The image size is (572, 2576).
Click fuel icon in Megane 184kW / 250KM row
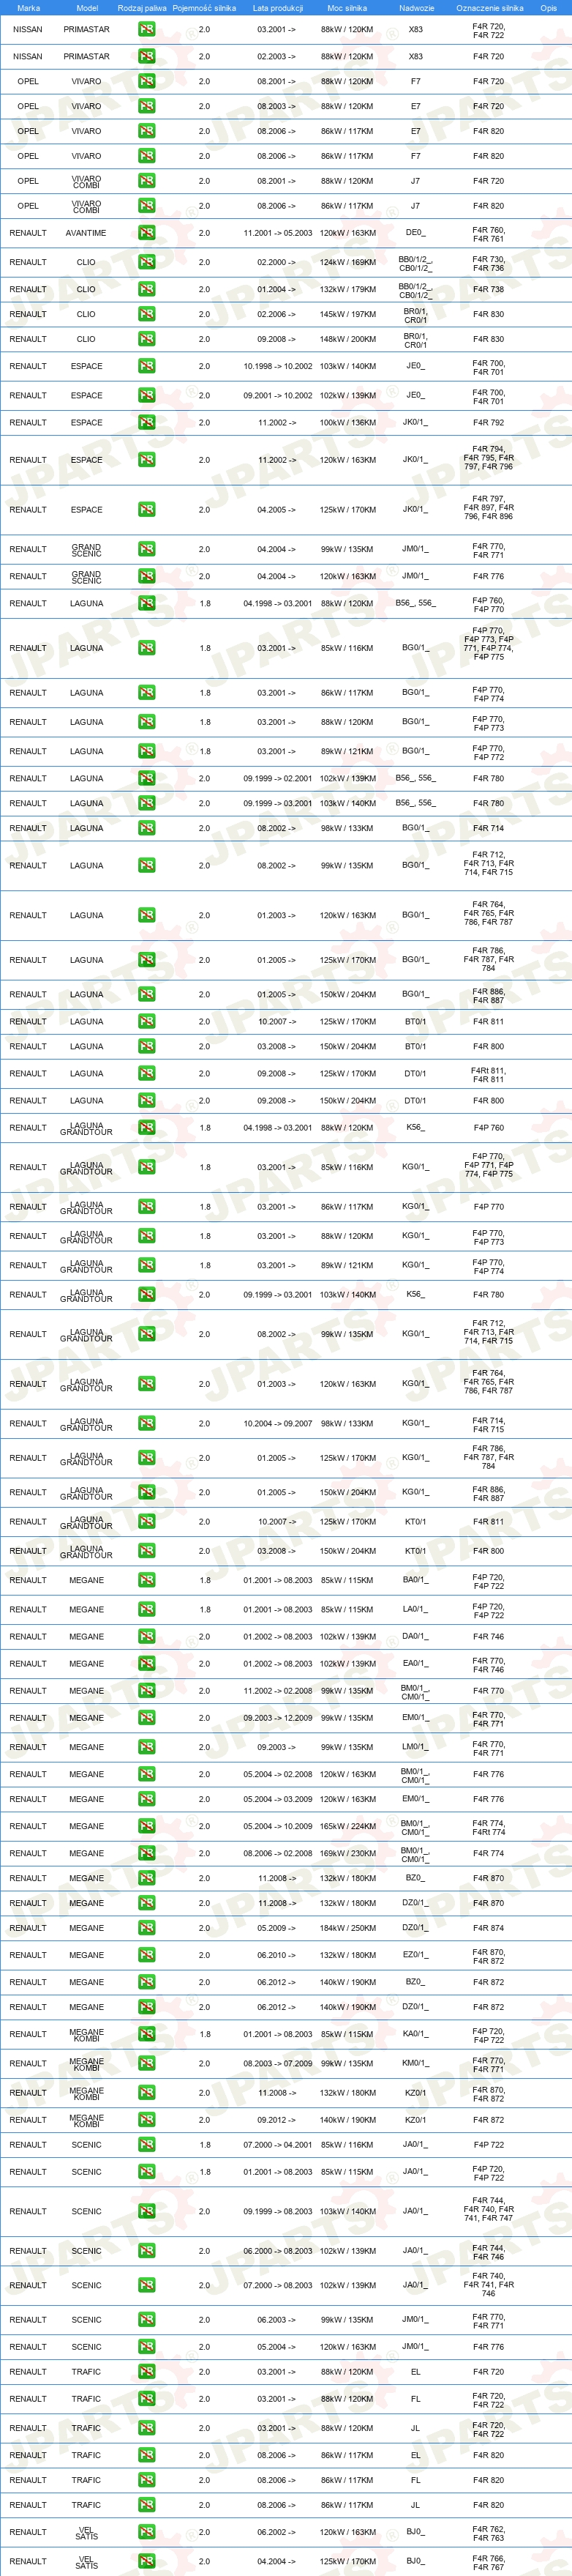click(147, 1928)
